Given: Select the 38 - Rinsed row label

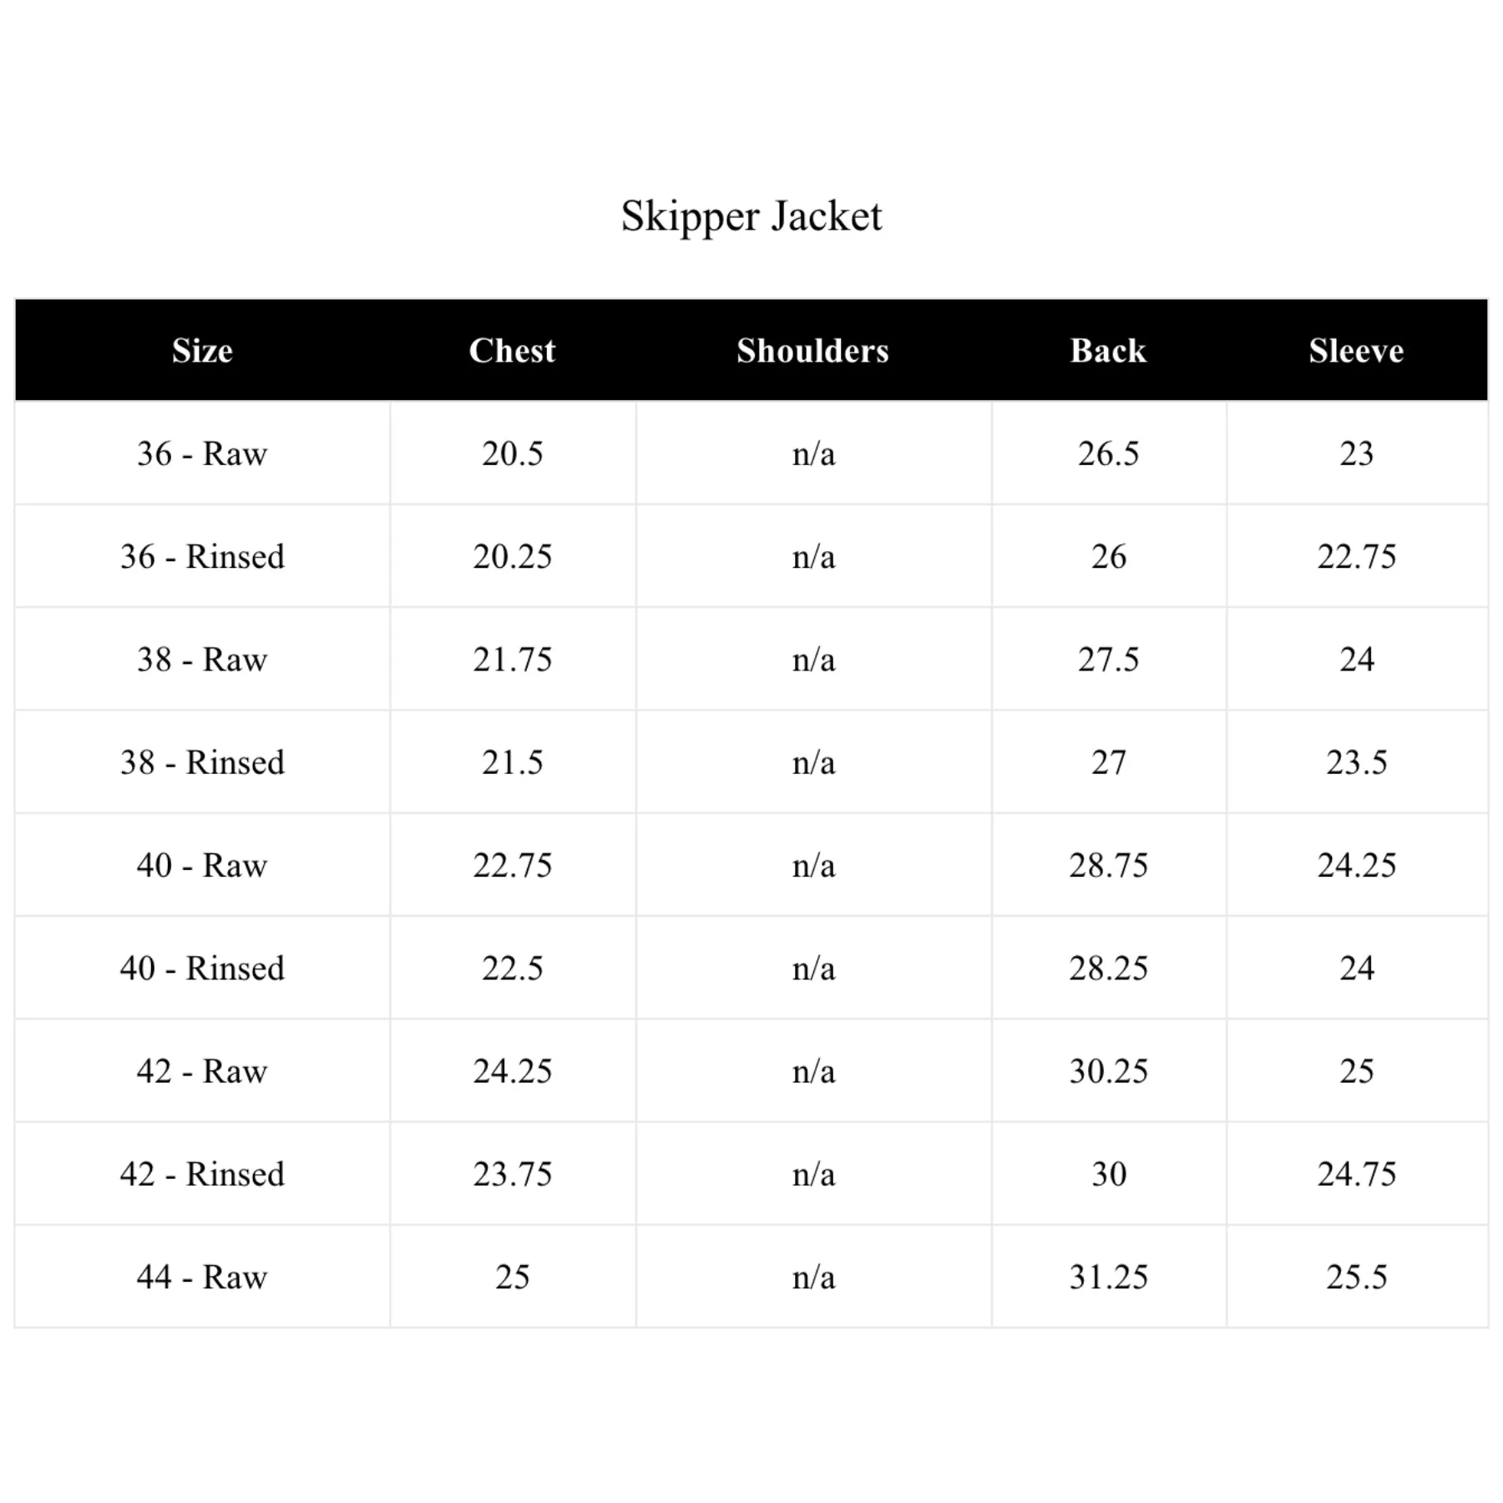Looking at the screenshot, I should [x=202, y=762].
